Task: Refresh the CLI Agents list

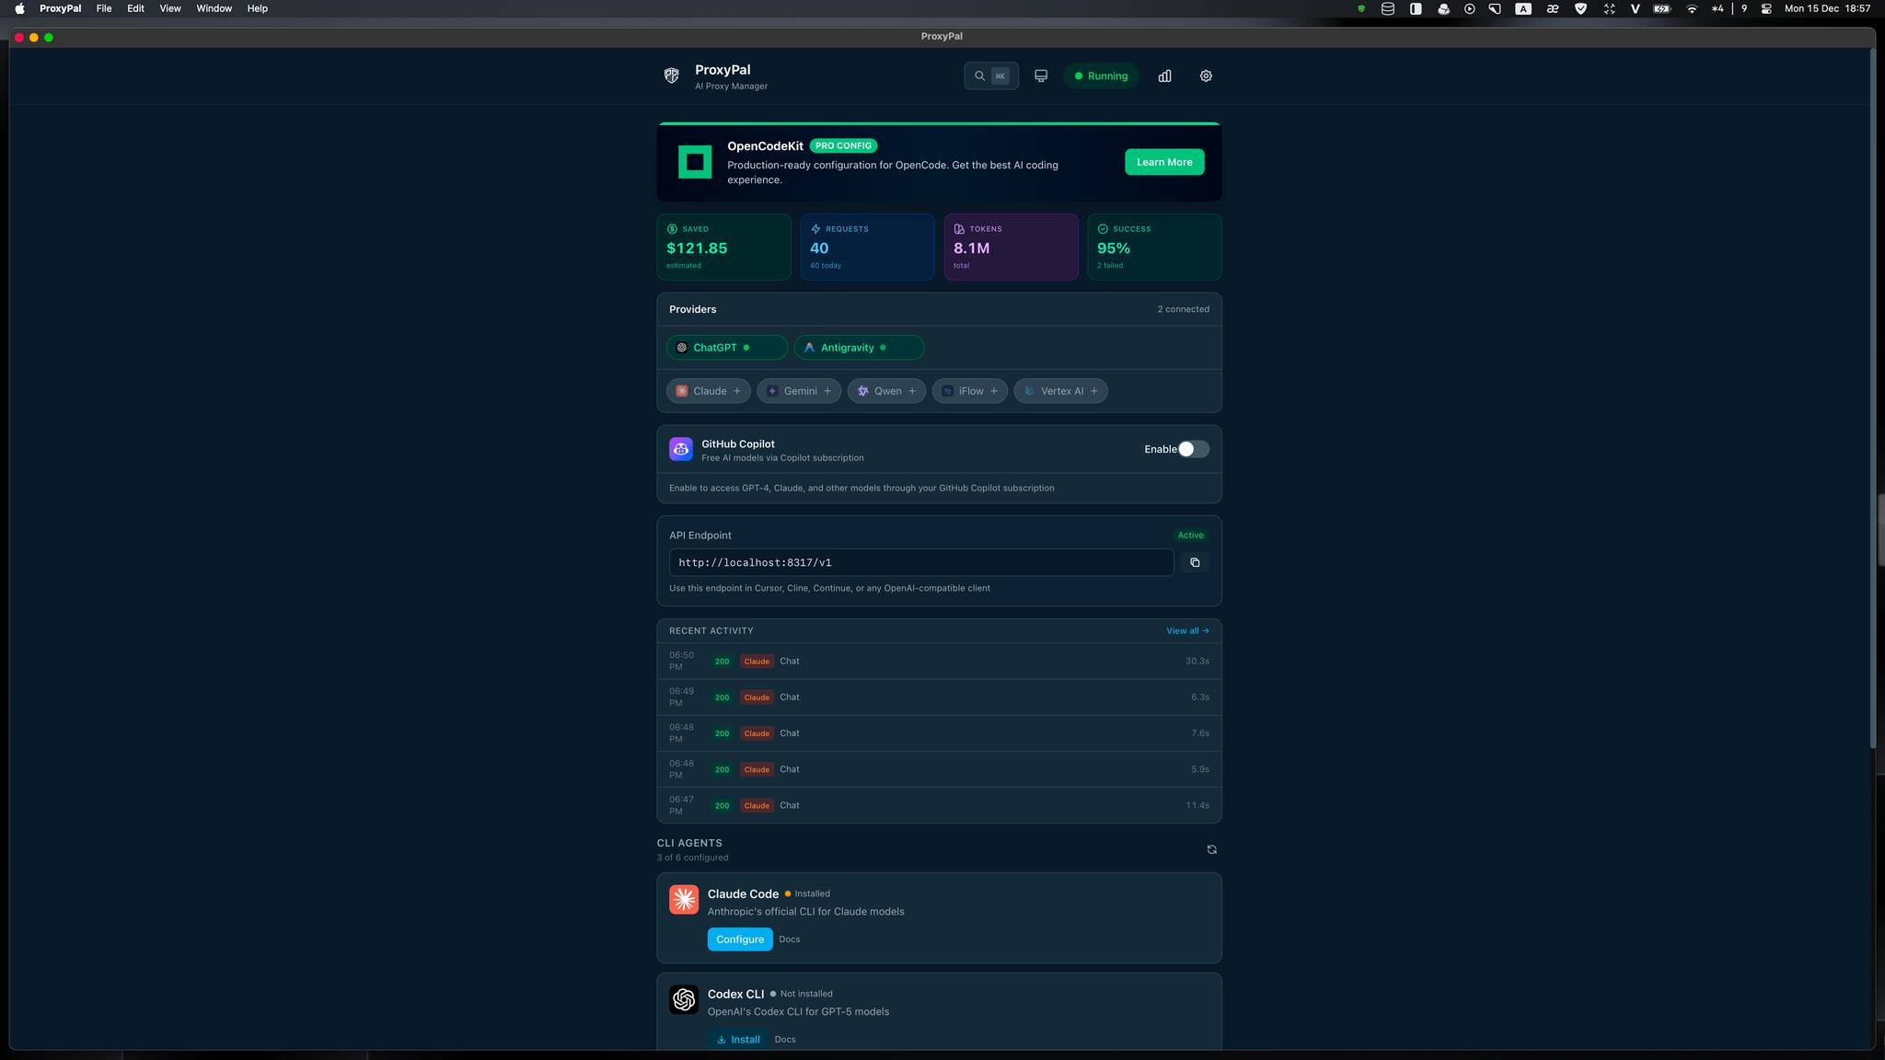Action: [1211, 849]
